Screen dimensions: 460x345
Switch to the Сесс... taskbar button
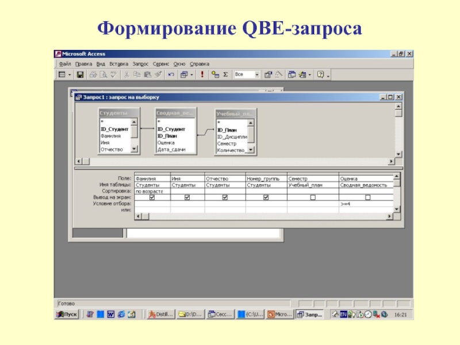(x=220, y=315)
